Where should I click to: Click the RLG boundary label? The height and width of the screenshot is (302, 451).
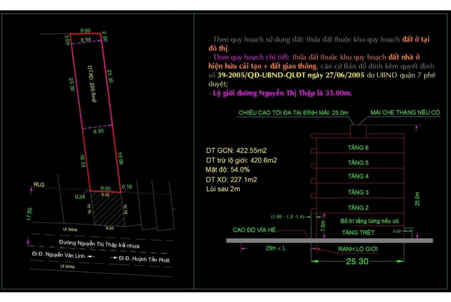[x=39, y=185]
